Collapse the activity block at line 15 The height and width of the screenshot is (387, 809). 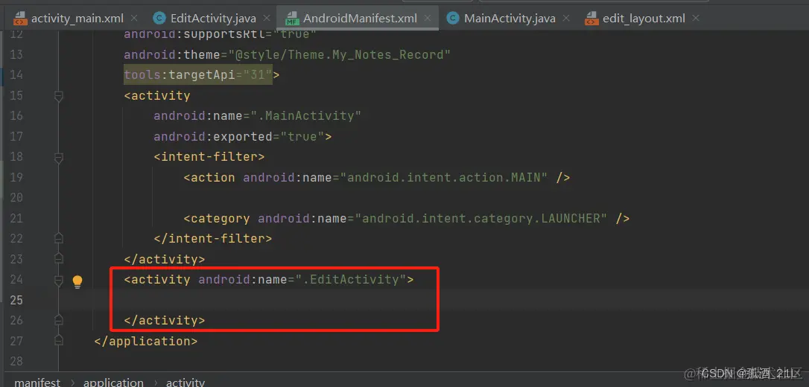point(58,96)
